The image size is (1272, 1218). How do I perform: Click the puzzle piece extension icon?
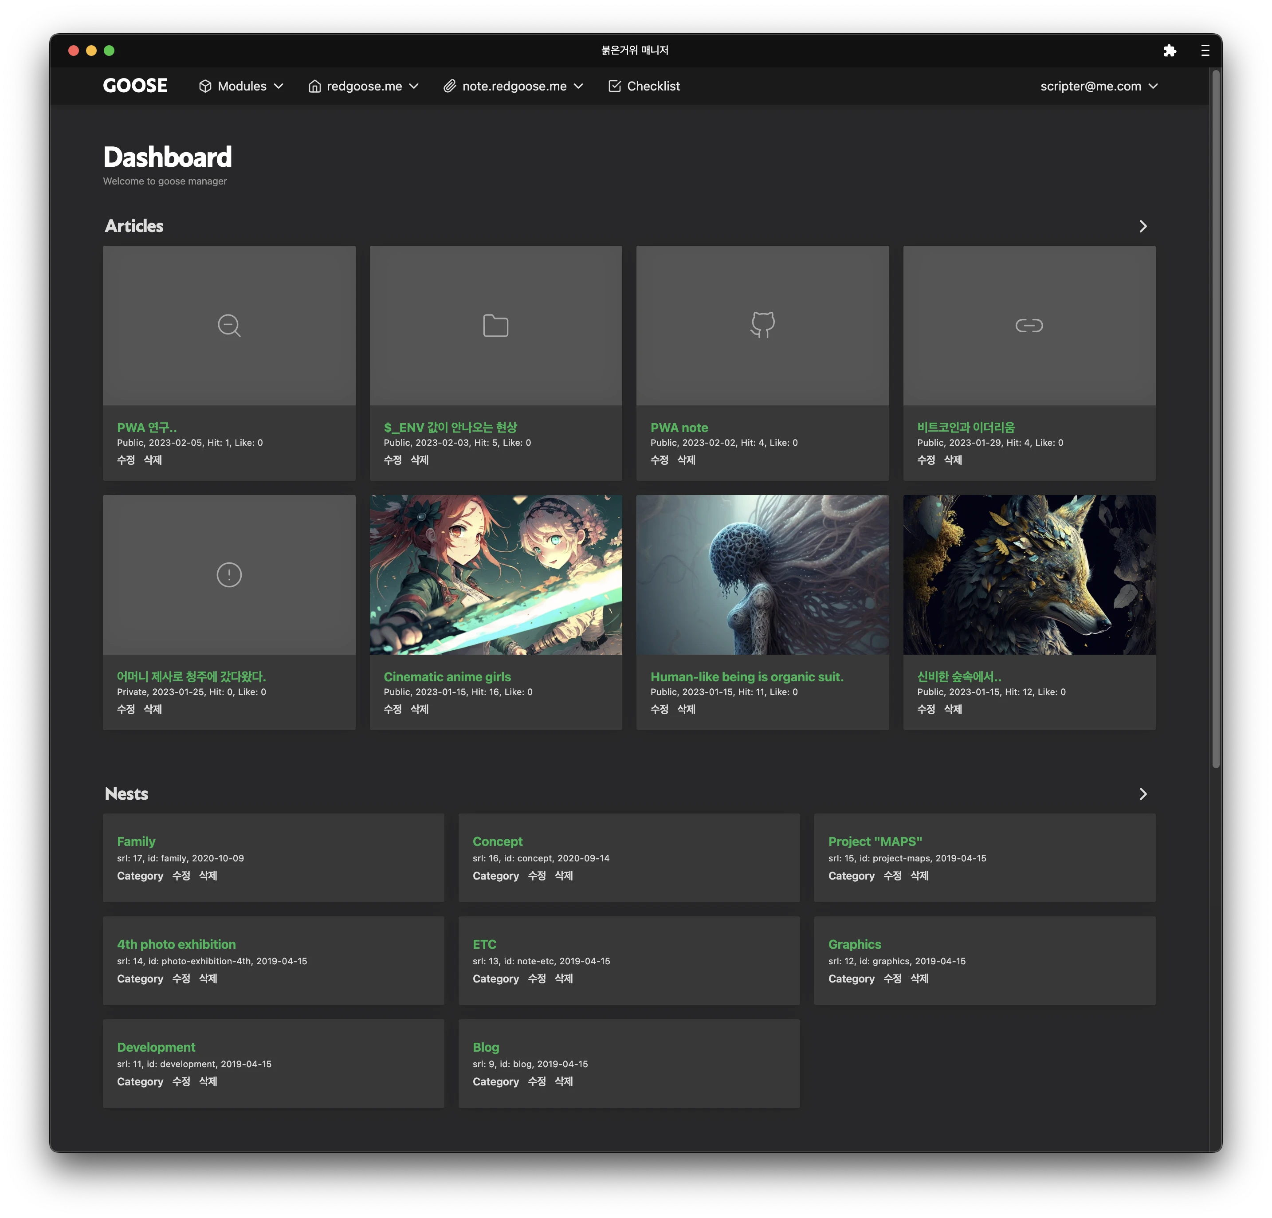[1170, 51]
